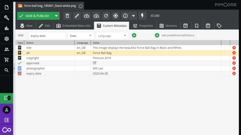Click the logout icon in sidebar

(7, 120)
